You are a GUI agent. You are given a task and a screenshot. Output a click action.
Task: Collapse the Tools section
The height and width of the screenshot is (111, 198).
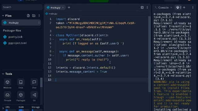pos(3,74)
